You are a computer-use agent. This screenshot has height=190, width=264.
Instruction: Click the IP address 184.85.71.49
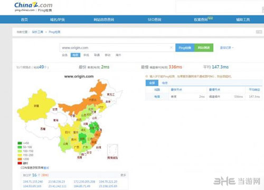point(82,186)
